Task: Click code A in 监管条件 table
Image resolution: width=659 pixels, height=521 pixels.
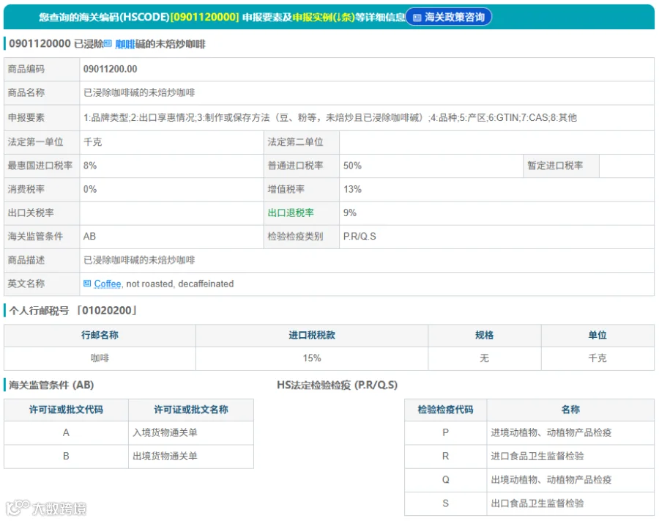Action: pos(66,432)
